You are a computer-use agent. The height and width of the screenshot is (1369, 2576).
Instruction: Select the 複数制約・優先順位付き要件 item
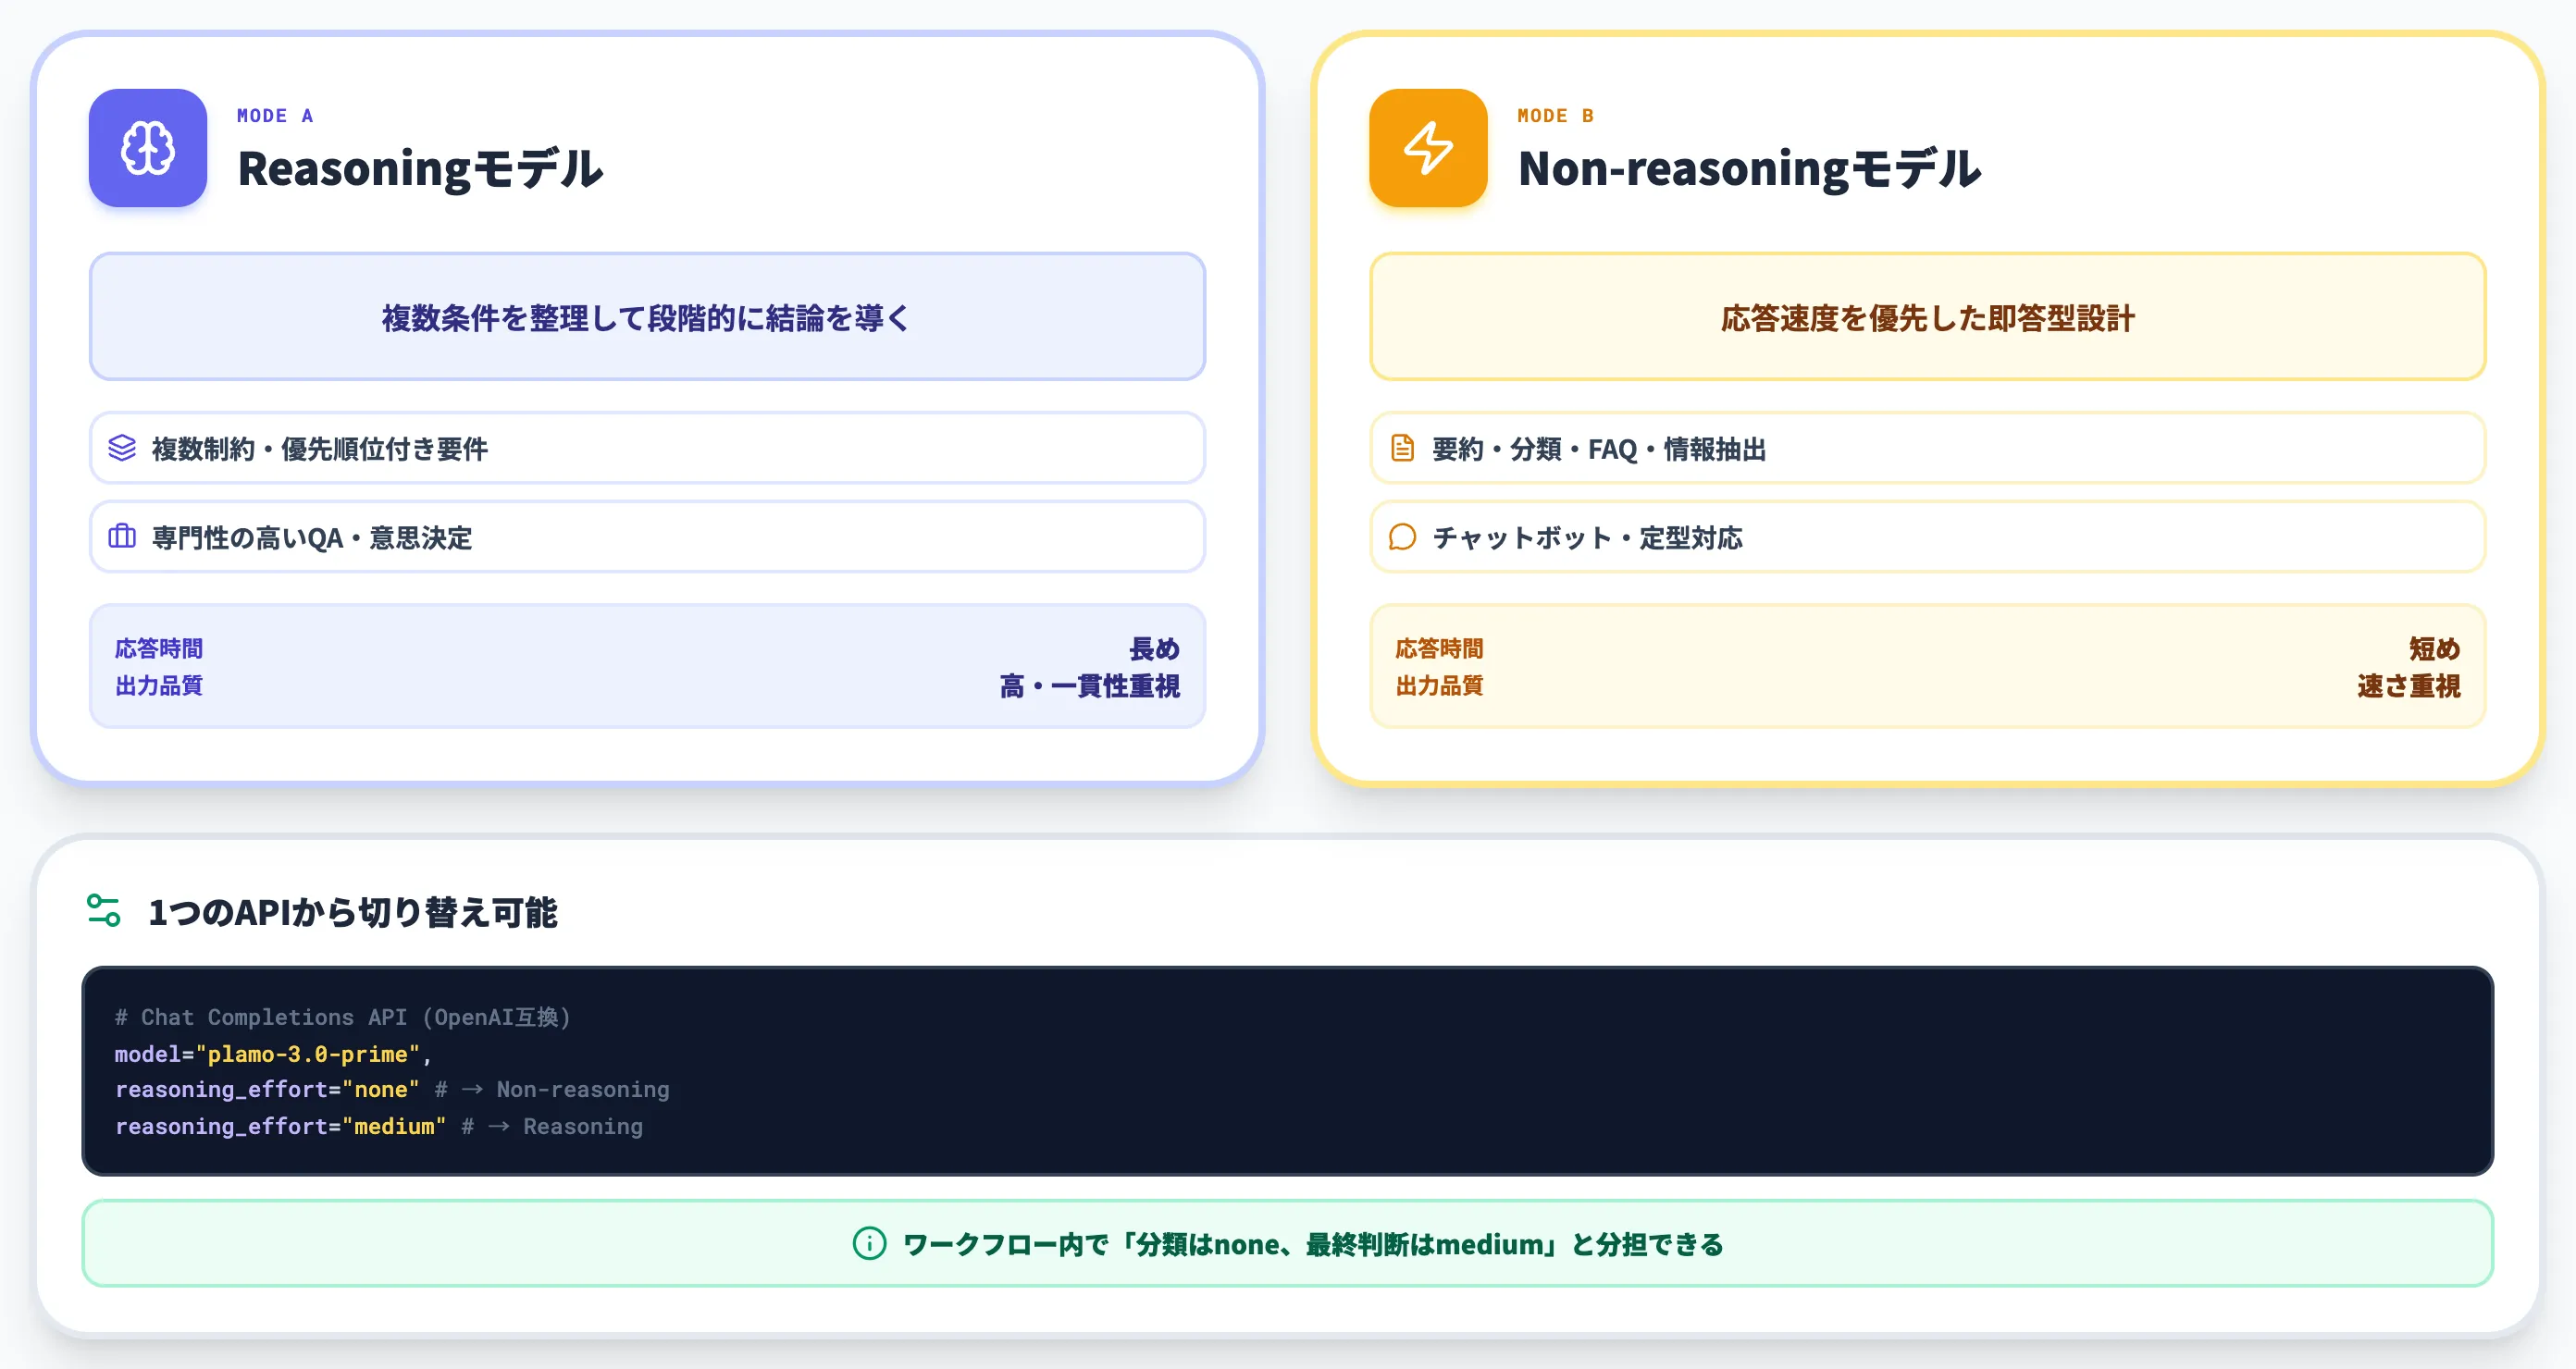pyautogui.click(x=647, y=448)
